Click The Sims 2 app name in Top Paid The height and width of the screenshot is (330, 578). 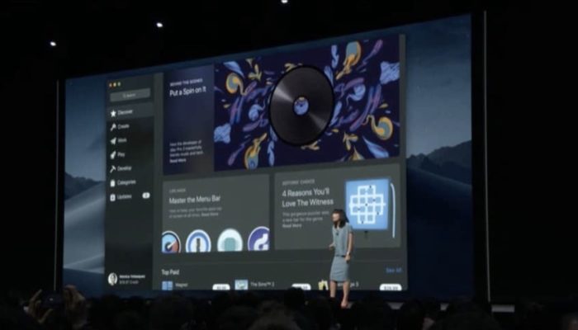pos(262,285)
